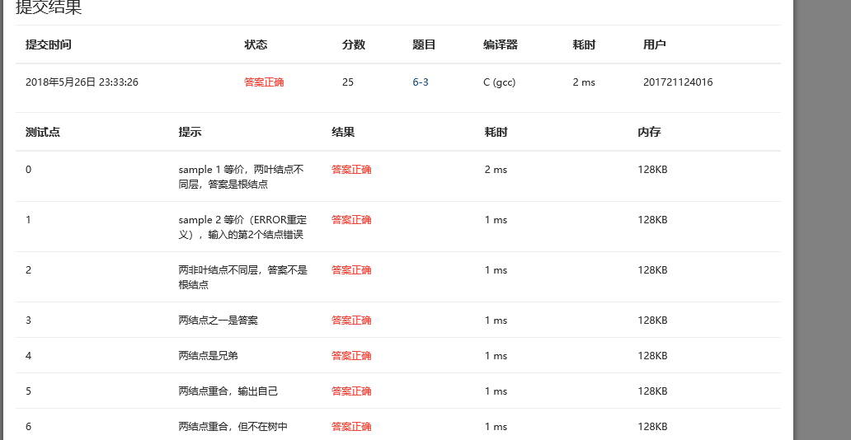Click test point 6 result 答案正确
851x440 pixels.
pos(351,427)
